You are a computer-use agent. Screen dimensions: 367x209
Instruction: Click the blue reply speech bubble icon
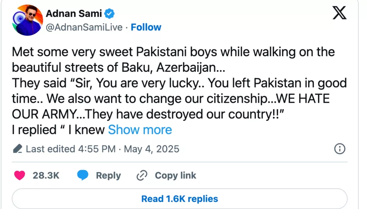(x=83, y=175)
